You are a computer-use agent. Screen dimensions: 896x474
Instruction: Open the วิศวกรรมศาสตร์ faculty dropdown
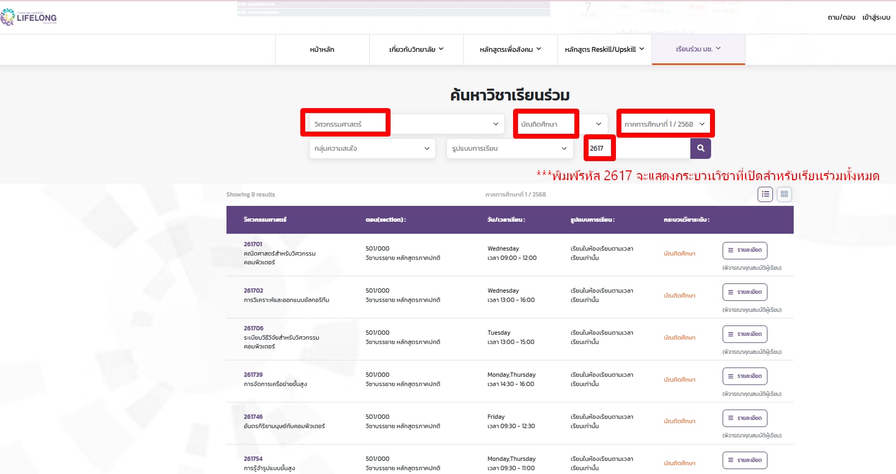pyautogui.click(x=407, y=124)
